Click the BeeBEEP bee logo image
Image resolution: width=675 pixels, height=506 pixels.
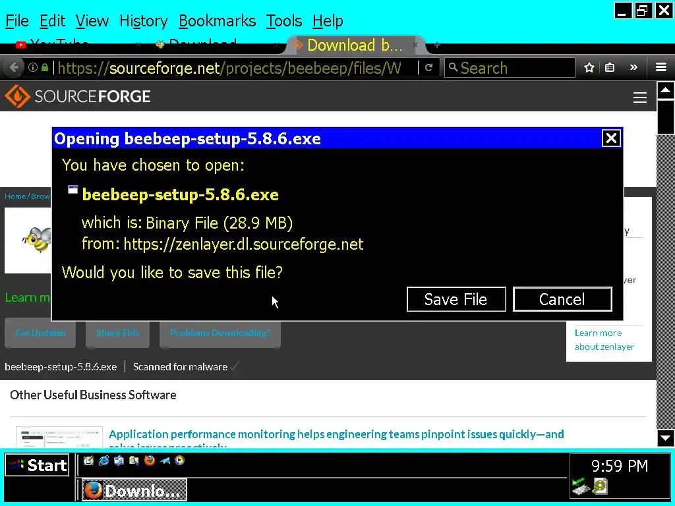coord(38,240)
